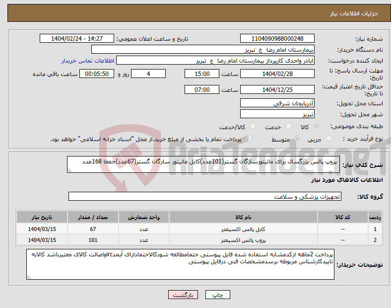This screenshot has width=391, height=308.
Task: Click the buyer organization name field
Action: coord(203,49)
